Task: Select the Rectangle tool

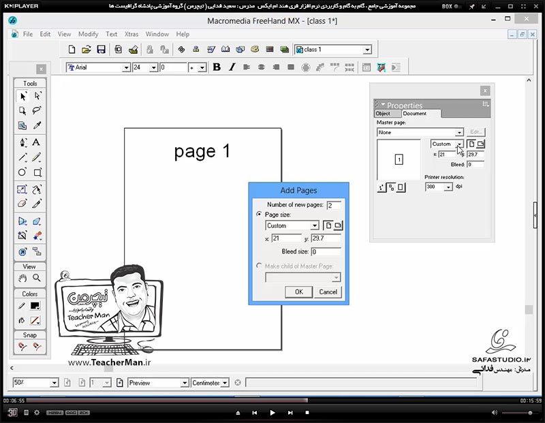Action: click(37, 172)
